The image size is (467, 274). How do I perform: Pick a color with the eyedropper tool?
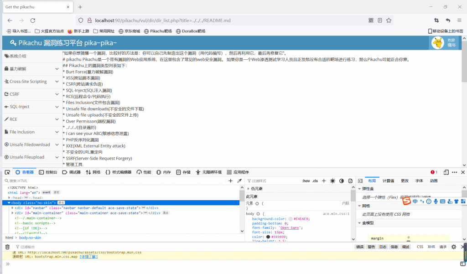pyautogui.click(x=239, y=181)
